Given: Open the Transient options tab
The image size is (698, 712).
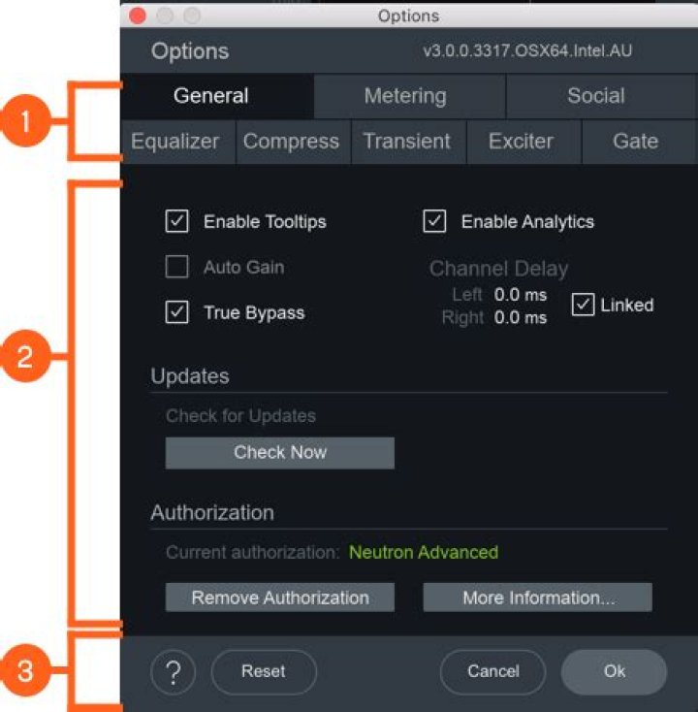Looking at the screenshot, I should tap(406, 142).
